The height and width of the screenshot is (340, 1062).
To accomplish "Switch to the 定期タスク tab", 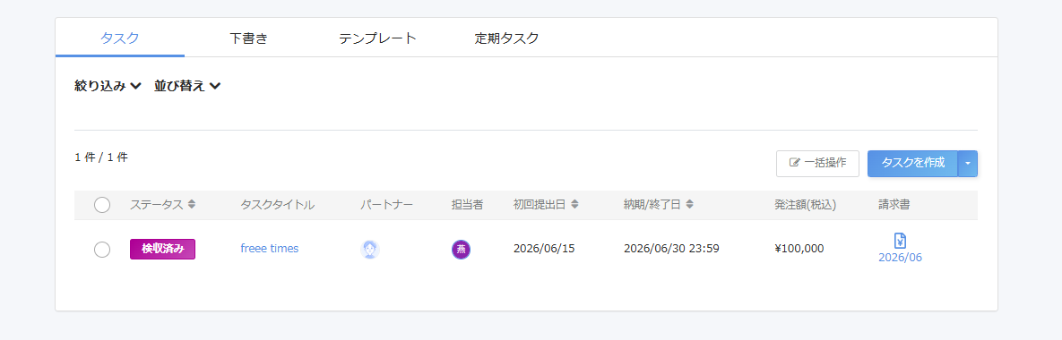I will point(506,38).
